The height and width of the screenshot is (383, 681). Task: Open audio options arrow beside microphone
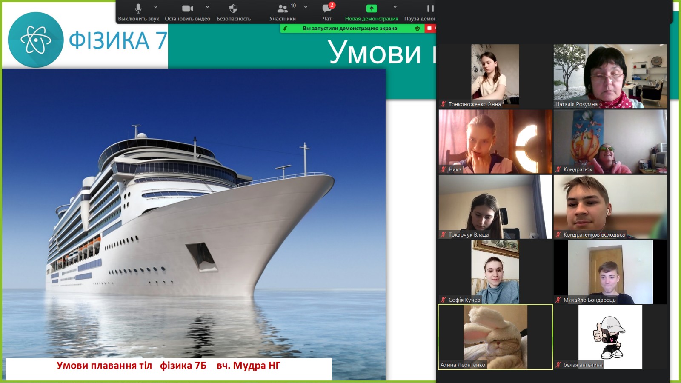(x=156, y=7)
